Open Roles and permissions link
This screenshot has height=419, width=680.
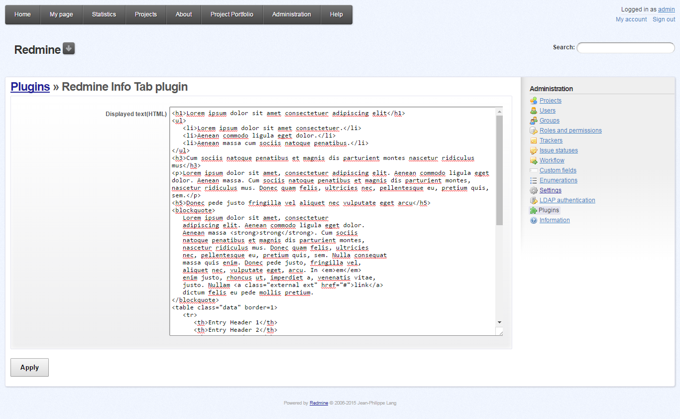(x=570, y=131)
